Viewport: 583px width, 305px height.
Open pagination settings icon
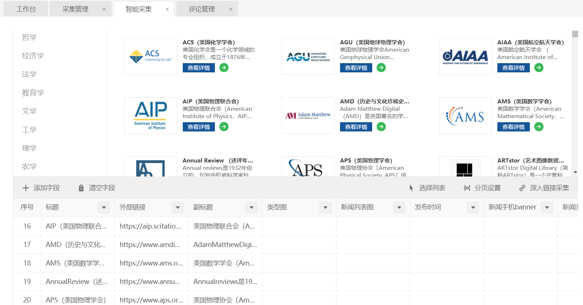click(467, 188)
